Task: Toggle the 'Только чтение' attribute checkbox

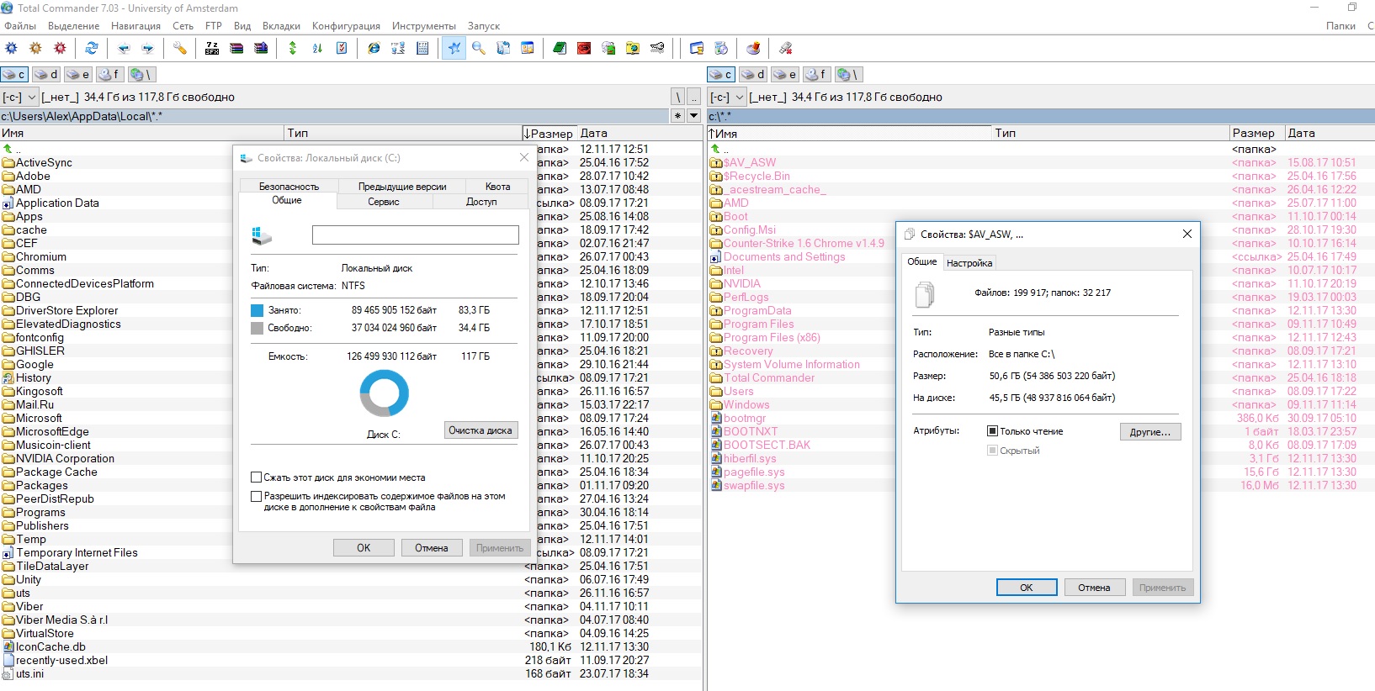Action: 993,431
